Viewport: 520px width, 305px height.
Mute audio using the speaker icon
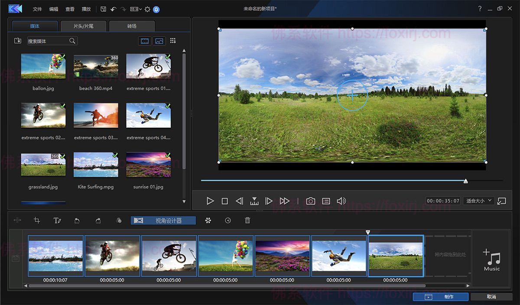point(341,201)
